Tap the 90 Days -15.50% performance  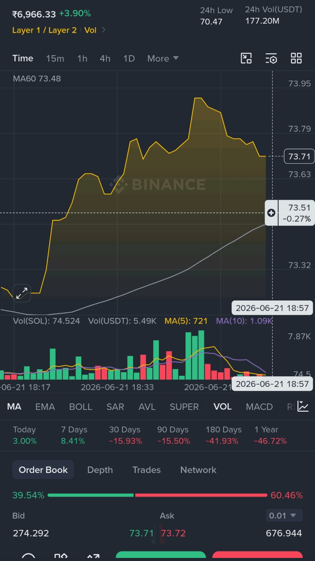(x=174, y=435)
